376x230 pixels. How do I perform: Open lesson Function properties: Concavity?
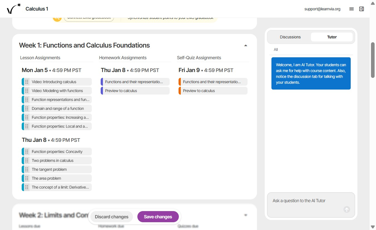tap(57, 152)
